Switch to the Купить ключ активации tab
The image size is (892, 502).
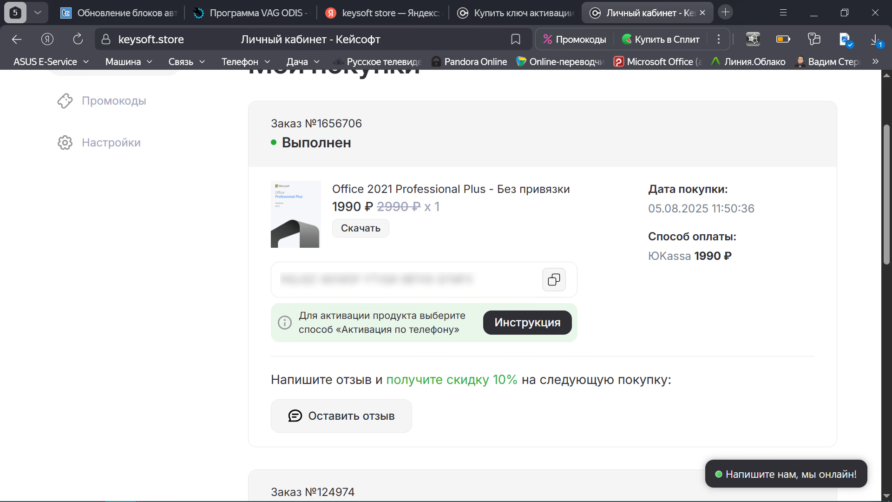[x=515, y=13]
